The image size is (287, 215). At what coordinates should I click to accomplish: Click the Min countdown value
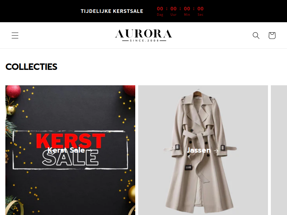tap(187, 9)
